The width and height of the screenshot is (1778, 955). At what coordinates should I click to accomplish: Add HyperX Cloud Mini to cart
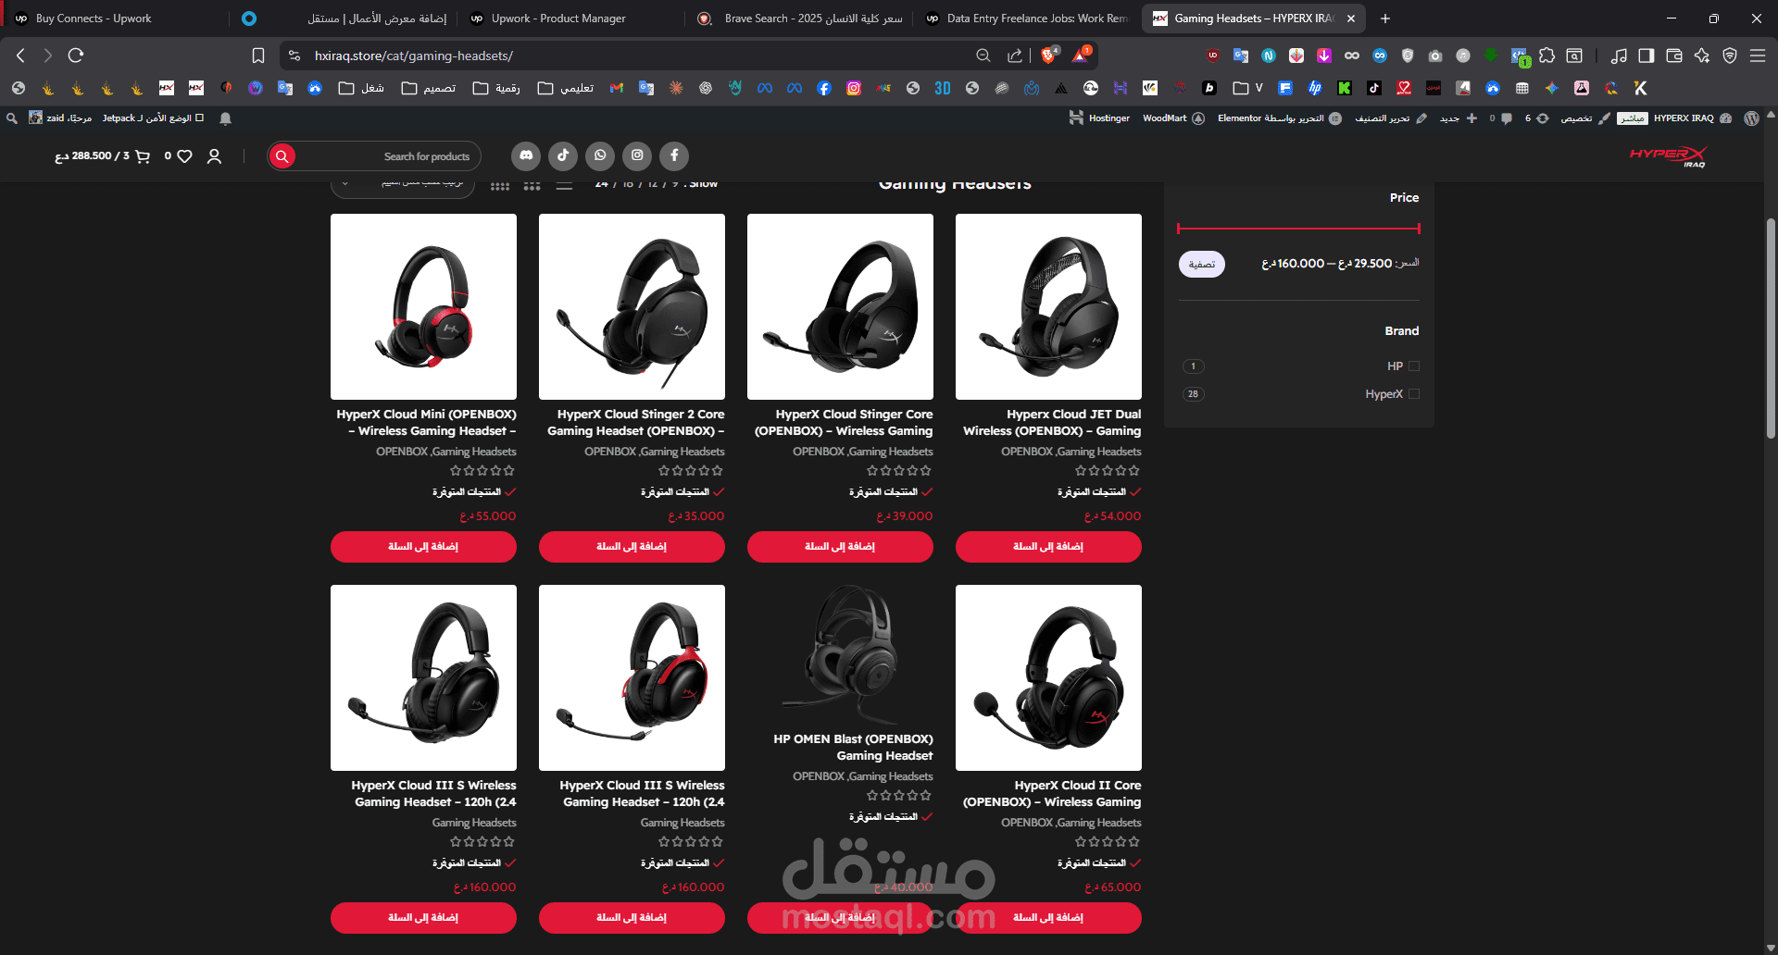[423, 547]
